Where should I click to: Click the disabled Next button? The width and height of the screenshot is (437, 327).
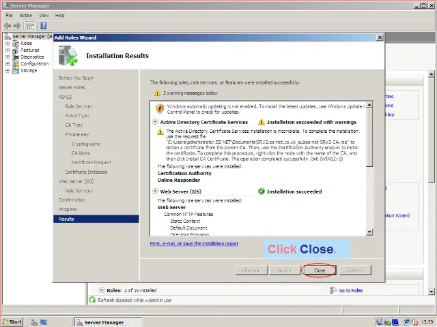click(285, 270)
